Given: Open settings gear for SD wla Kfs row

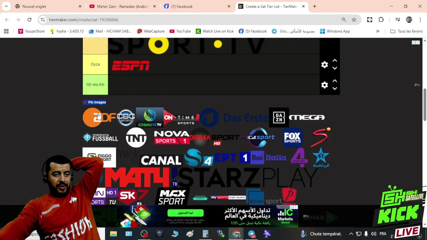Looking at the screenshot, I should [x=325, y=85].
